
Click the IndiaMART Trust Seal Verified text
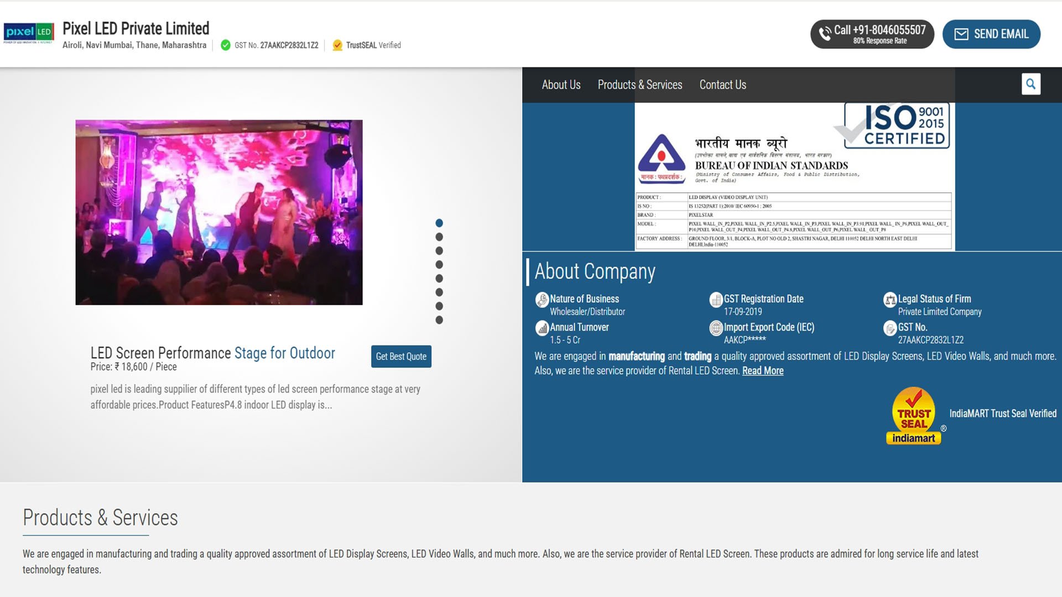(1003, 413)
